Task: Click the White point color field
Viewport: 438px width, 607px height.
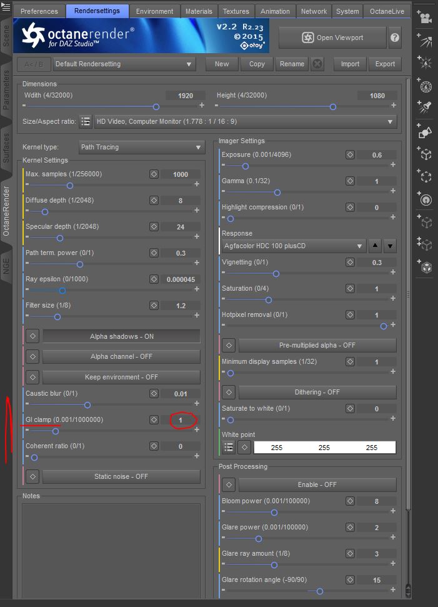Action: [325, 448]
